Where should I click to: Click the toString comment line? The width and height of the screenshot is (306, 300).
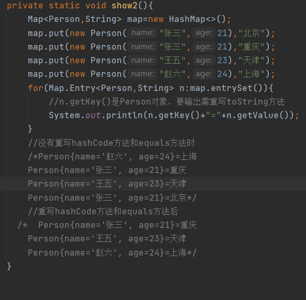[x=167, y=101]
